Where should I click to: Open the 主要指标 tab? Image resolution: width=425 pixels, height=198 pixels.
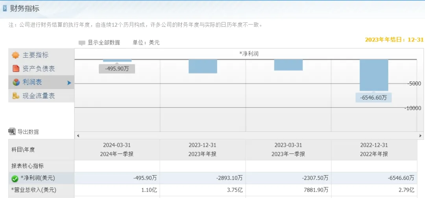[41, 55]
